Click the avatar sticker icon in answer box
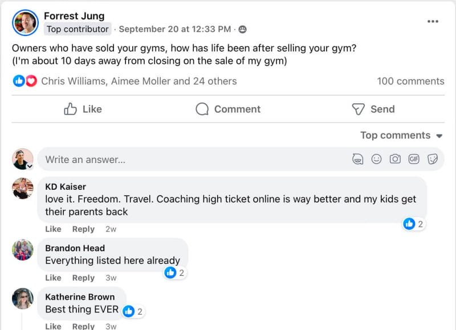The width and height of the screenshot is (456, 330). [x=357, y=159]
